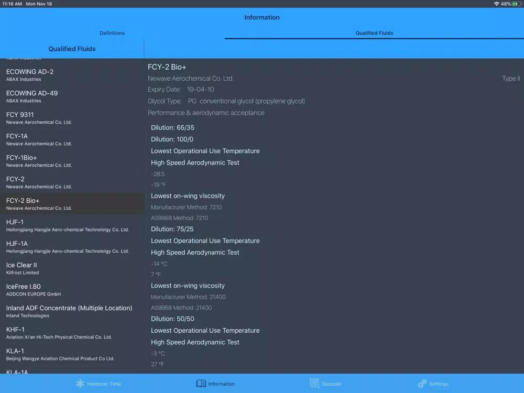Screen dimensions: 524x393
Task: Select HJF-1 fluid row
Action: (x=72, y=225)
